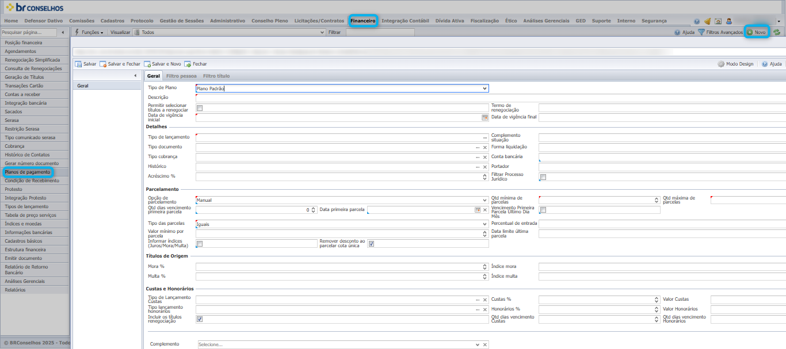Open the Tipo de Plano dropdown
The width and height of the screenshot is (786, 349).
pos(485,89)
